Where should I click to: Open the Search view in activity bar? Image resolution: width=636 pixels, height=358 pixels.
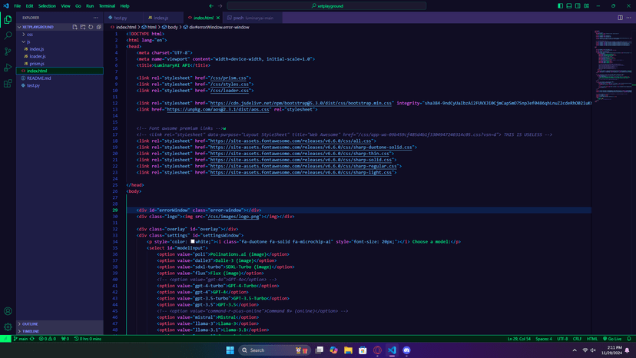(x=8, y=35)
